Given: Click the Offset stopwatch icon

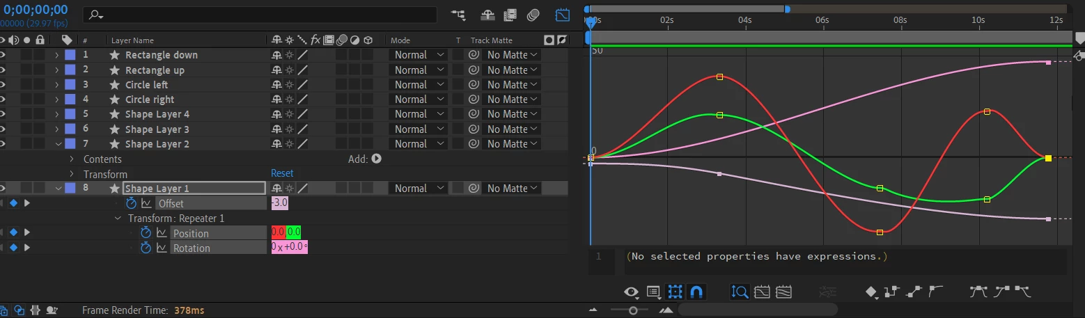Looking at the screenshot, I should click(x=131, y=203).
